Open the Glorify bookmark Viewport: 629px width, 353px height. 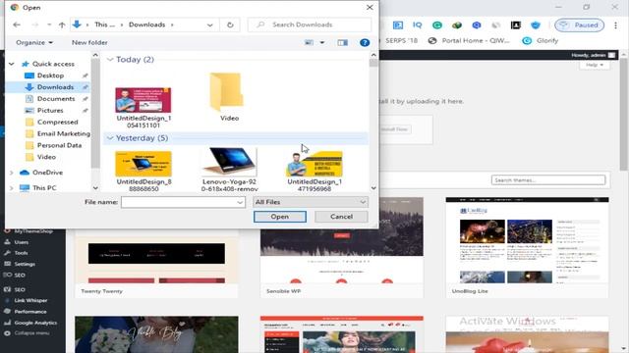coord(540,40)
